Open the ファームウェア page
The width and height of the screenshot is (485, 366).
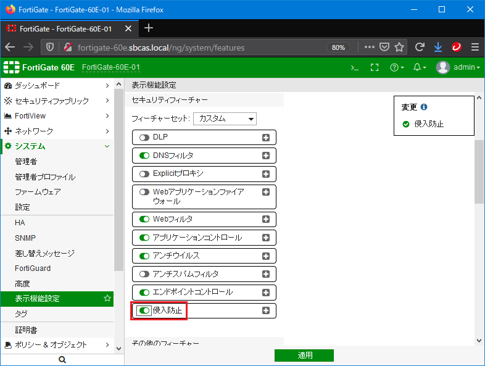38,192
